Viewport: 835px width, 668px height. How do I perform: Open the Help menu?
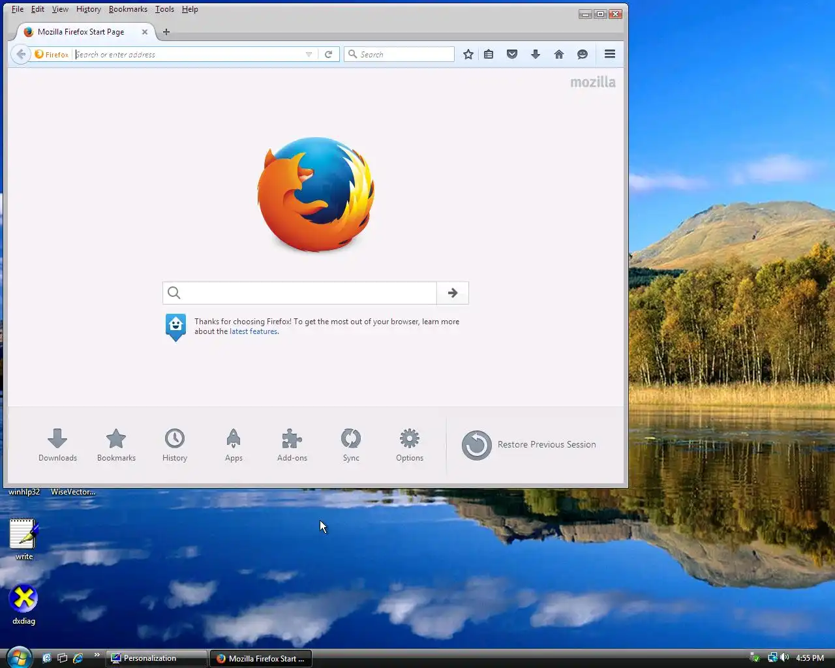190,9
